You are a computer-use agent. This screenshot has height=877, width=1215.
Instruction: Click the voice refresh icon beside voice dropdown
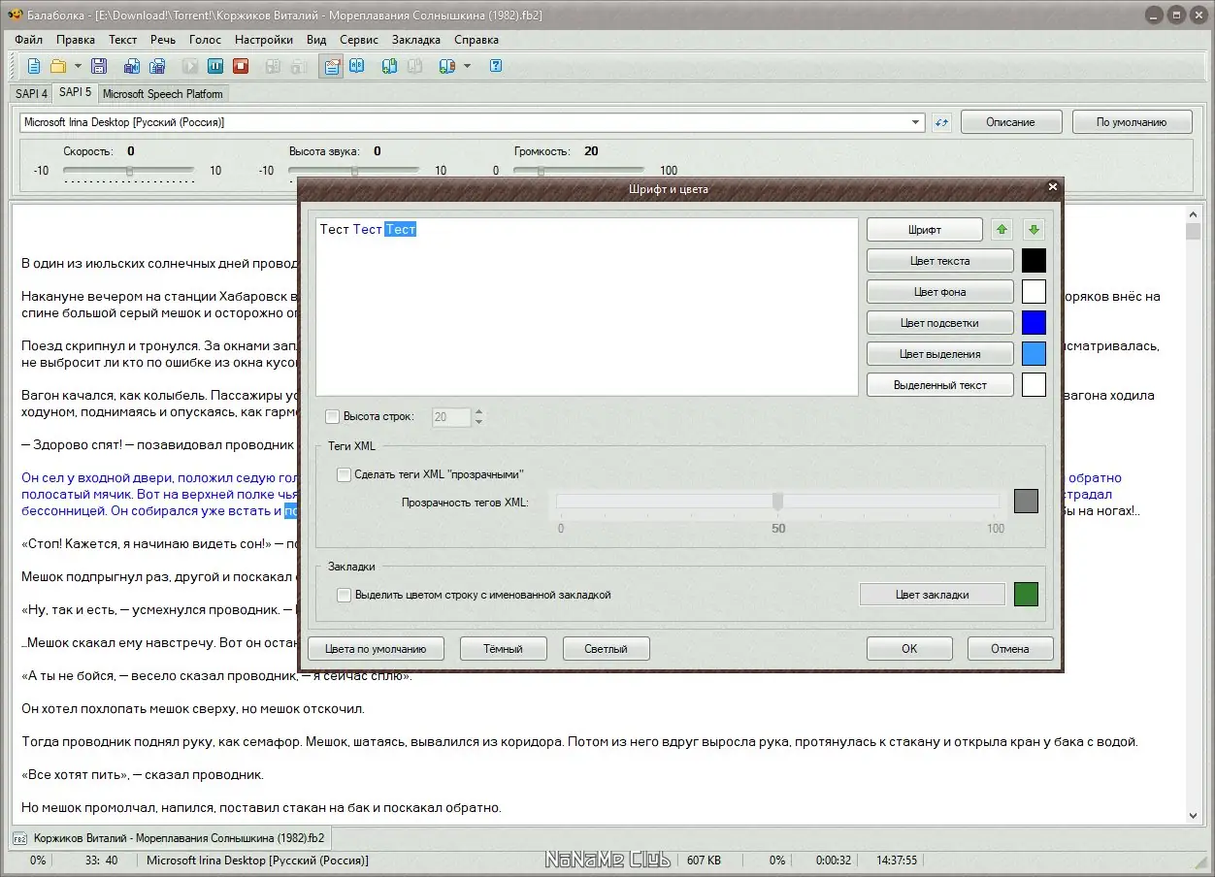tap(941, 122)
